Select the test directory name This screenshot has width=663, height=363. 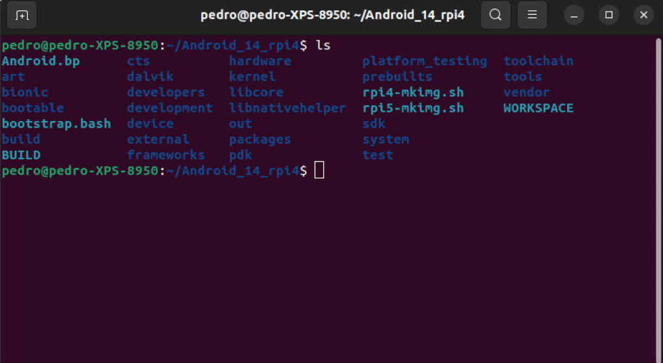pos(377,155)
